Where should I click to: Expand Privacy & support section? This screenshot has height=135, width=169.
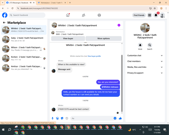[145, 73]
